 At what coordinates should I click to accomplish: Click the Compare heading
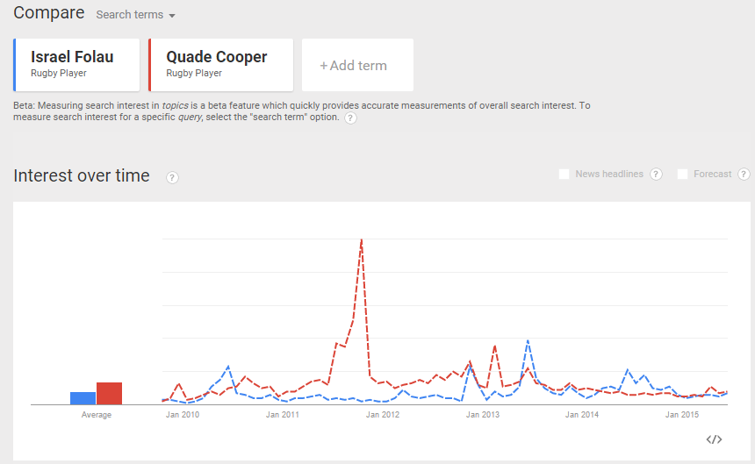(49, 13)
